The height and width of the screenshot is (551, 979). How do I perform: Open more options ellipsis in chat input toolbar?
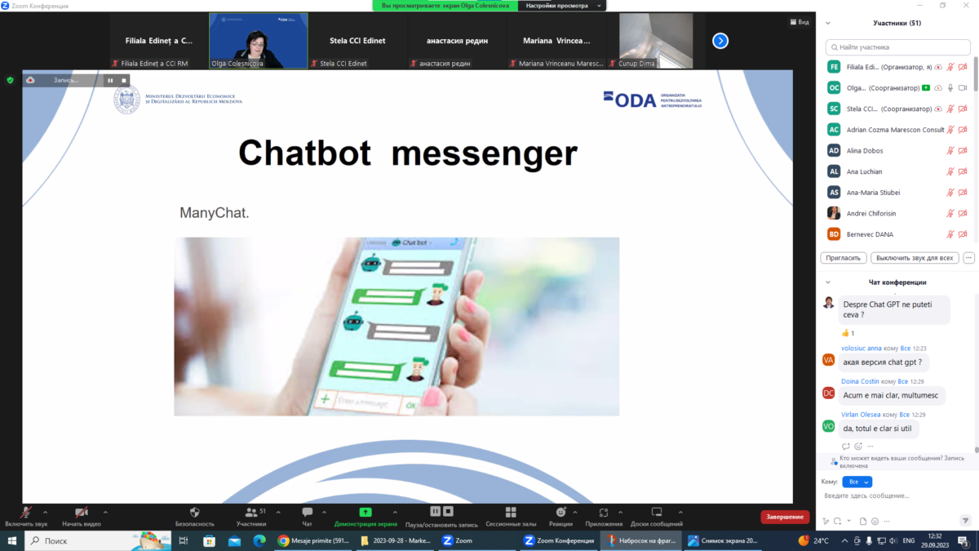[888, 521]
